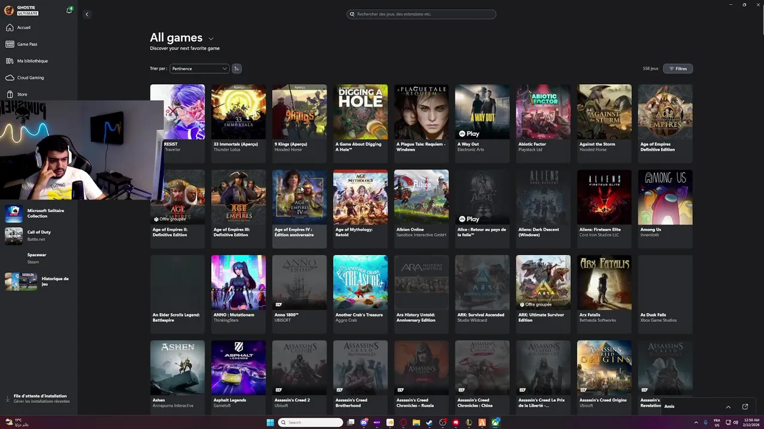Open ANNO : Mutationem cover art
Viewport: 764px width, 429px height.
238,282
